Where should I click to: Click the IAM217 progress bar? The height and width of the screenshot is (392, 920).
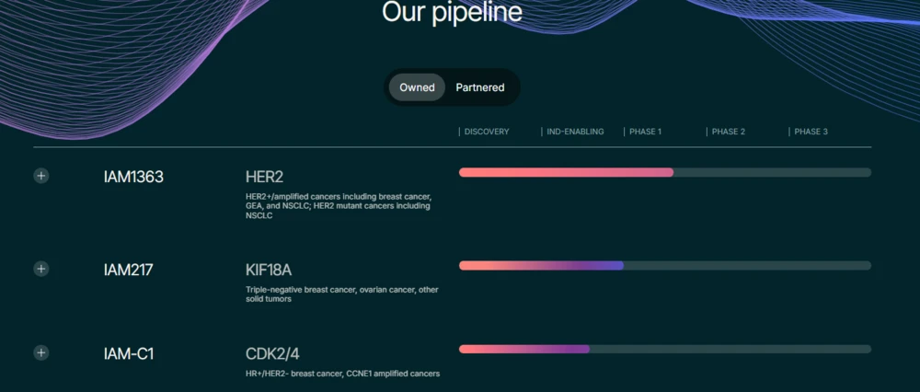665,266
